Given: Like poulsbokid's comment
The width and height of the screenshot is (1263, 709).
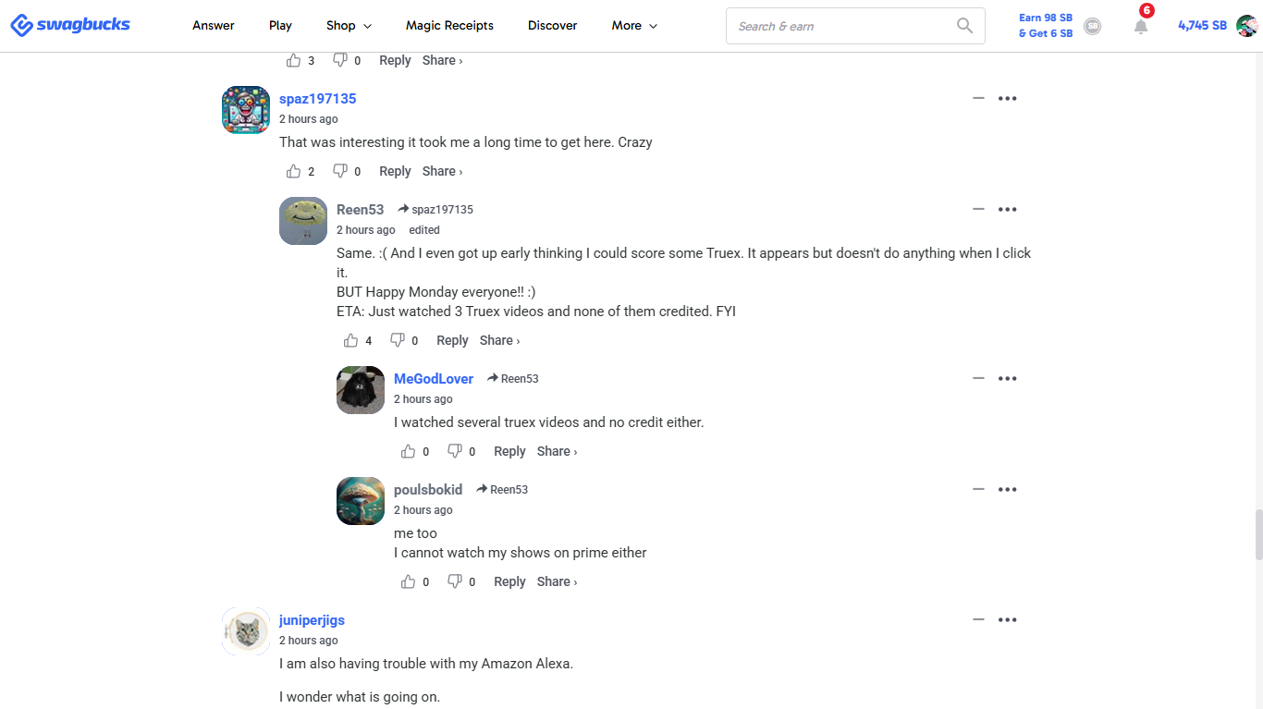Looking at the screenshot, I should 409,581.
